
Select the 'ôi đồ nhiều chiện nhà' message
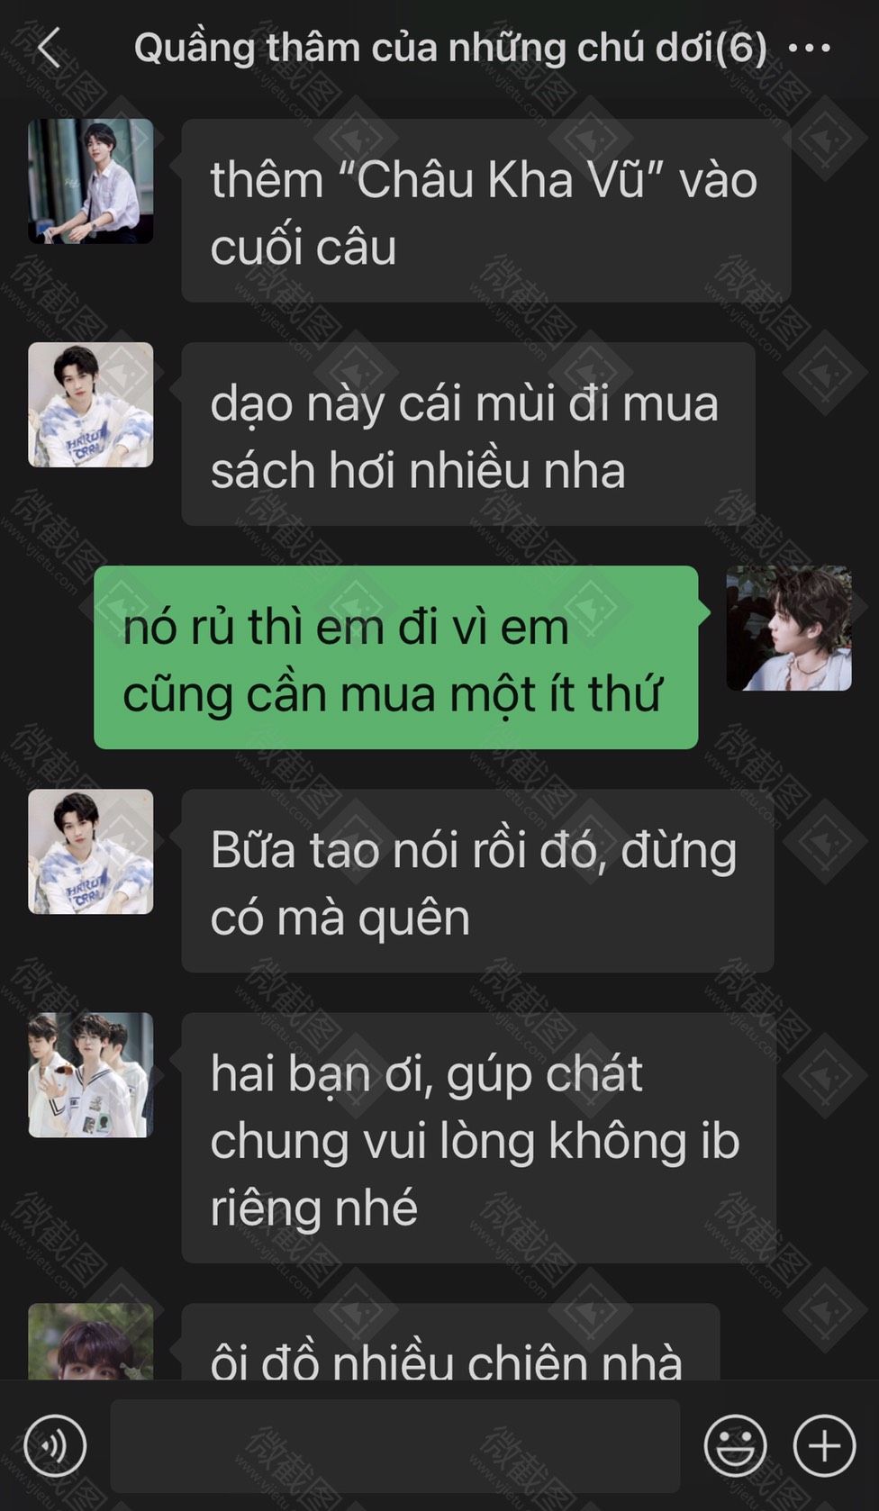point(450,1342)
